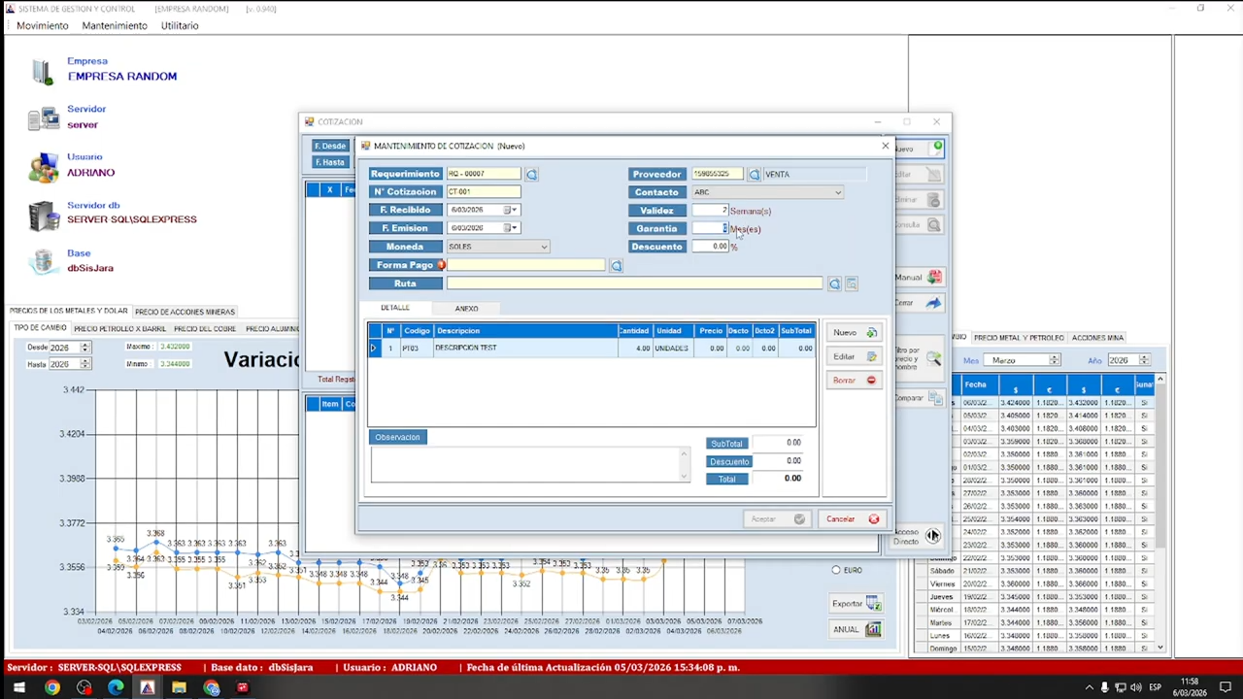1243x699 pixels.
Task: Click the Empresa computer icon
Action: click(x=42, y=71)
